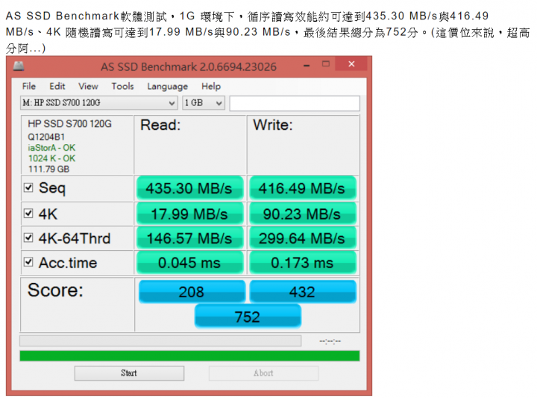This screenshot has height=398, width=537.
Task: Close the AS SSD Benchmark window
Action: 351,64
